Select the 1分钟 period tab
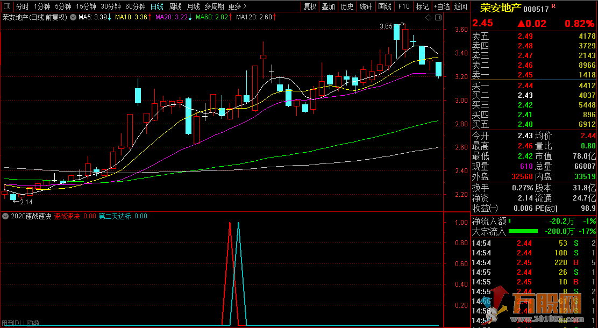This screenshot has height=328, width=598. 42,6
